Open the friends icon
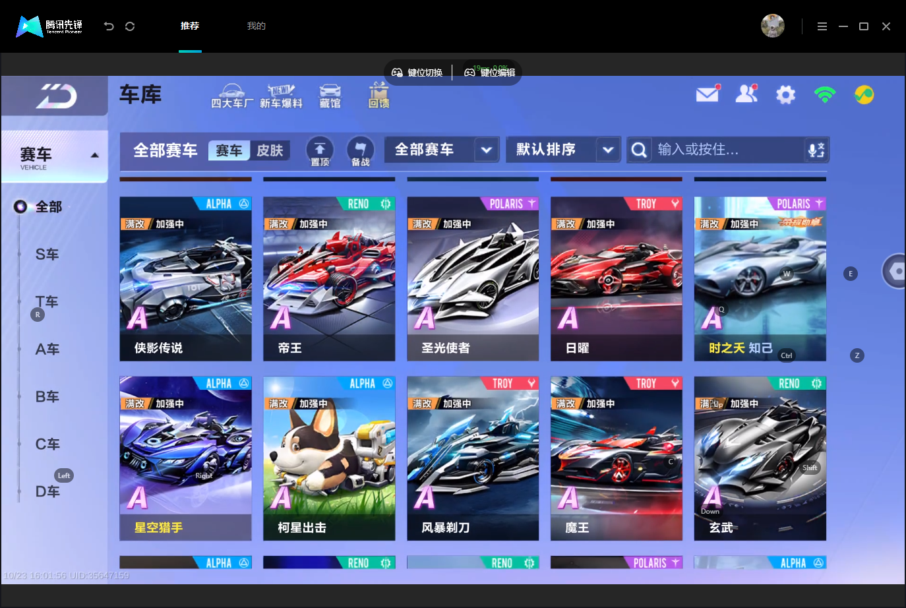The height and width of the screenshot is (608, 906). coord(746,94)
